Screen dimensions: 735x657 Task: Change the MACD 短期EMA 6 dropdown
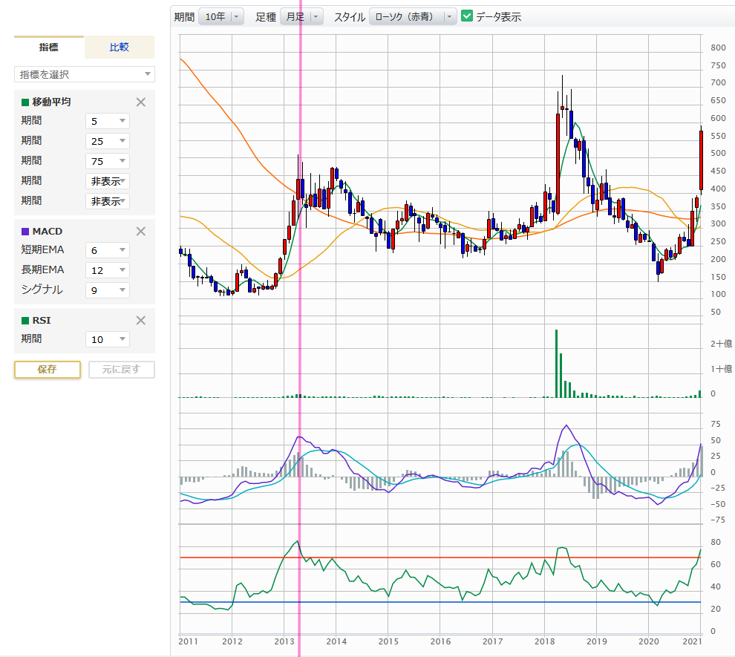click(x=108, y=250)
